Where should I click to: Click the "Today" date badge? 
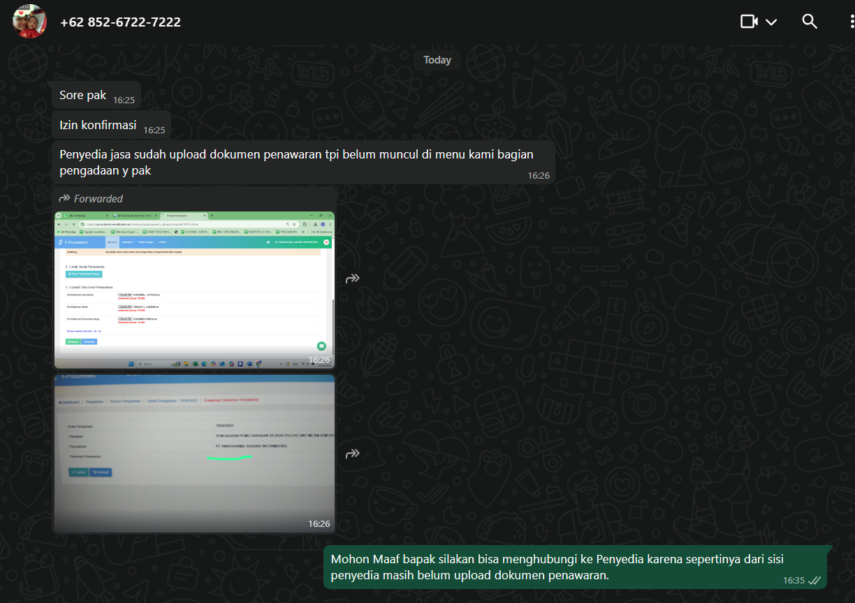click(437, 60)
